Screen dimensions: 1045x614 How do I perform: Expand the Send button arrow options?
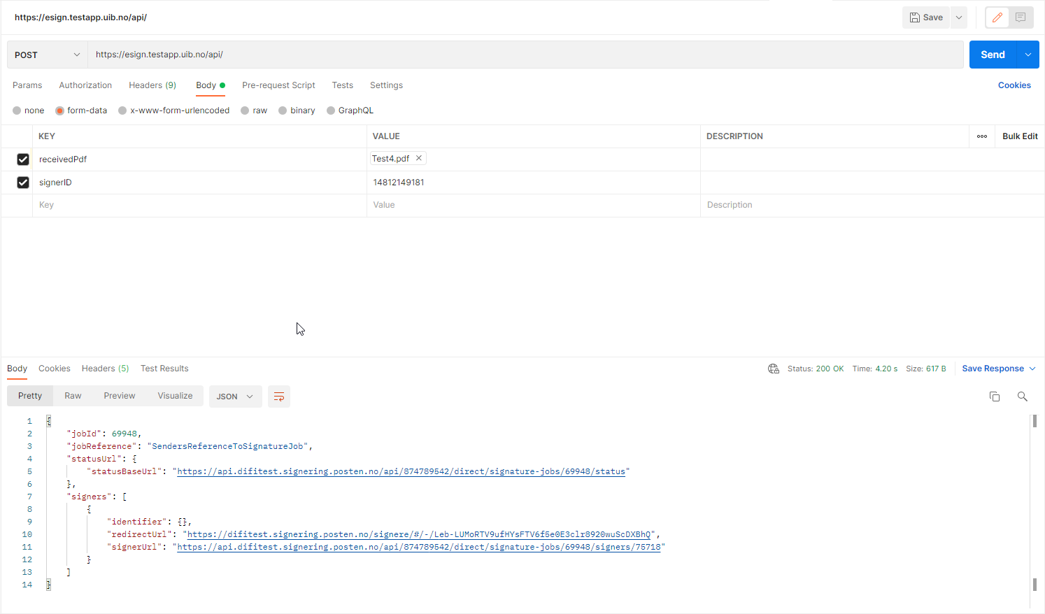tap(1028, 55)
